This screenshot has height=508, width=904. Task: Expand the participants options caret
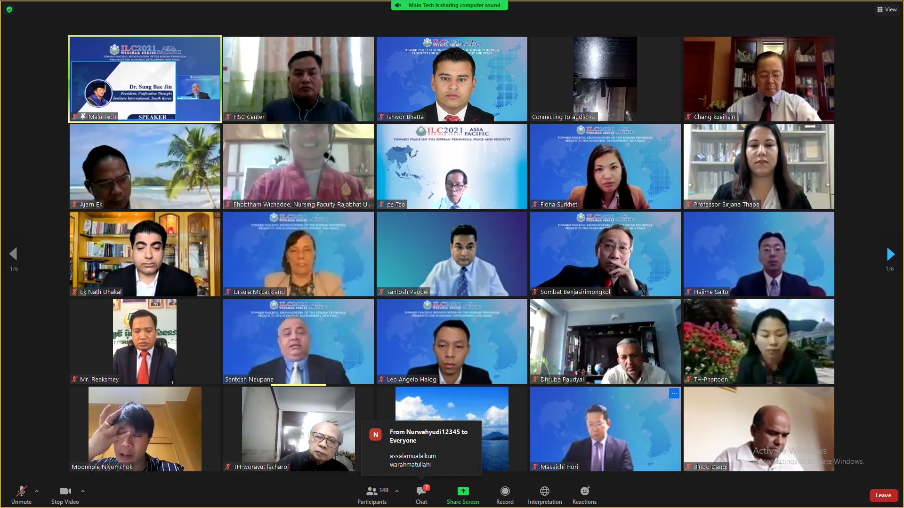pos(397,491)
